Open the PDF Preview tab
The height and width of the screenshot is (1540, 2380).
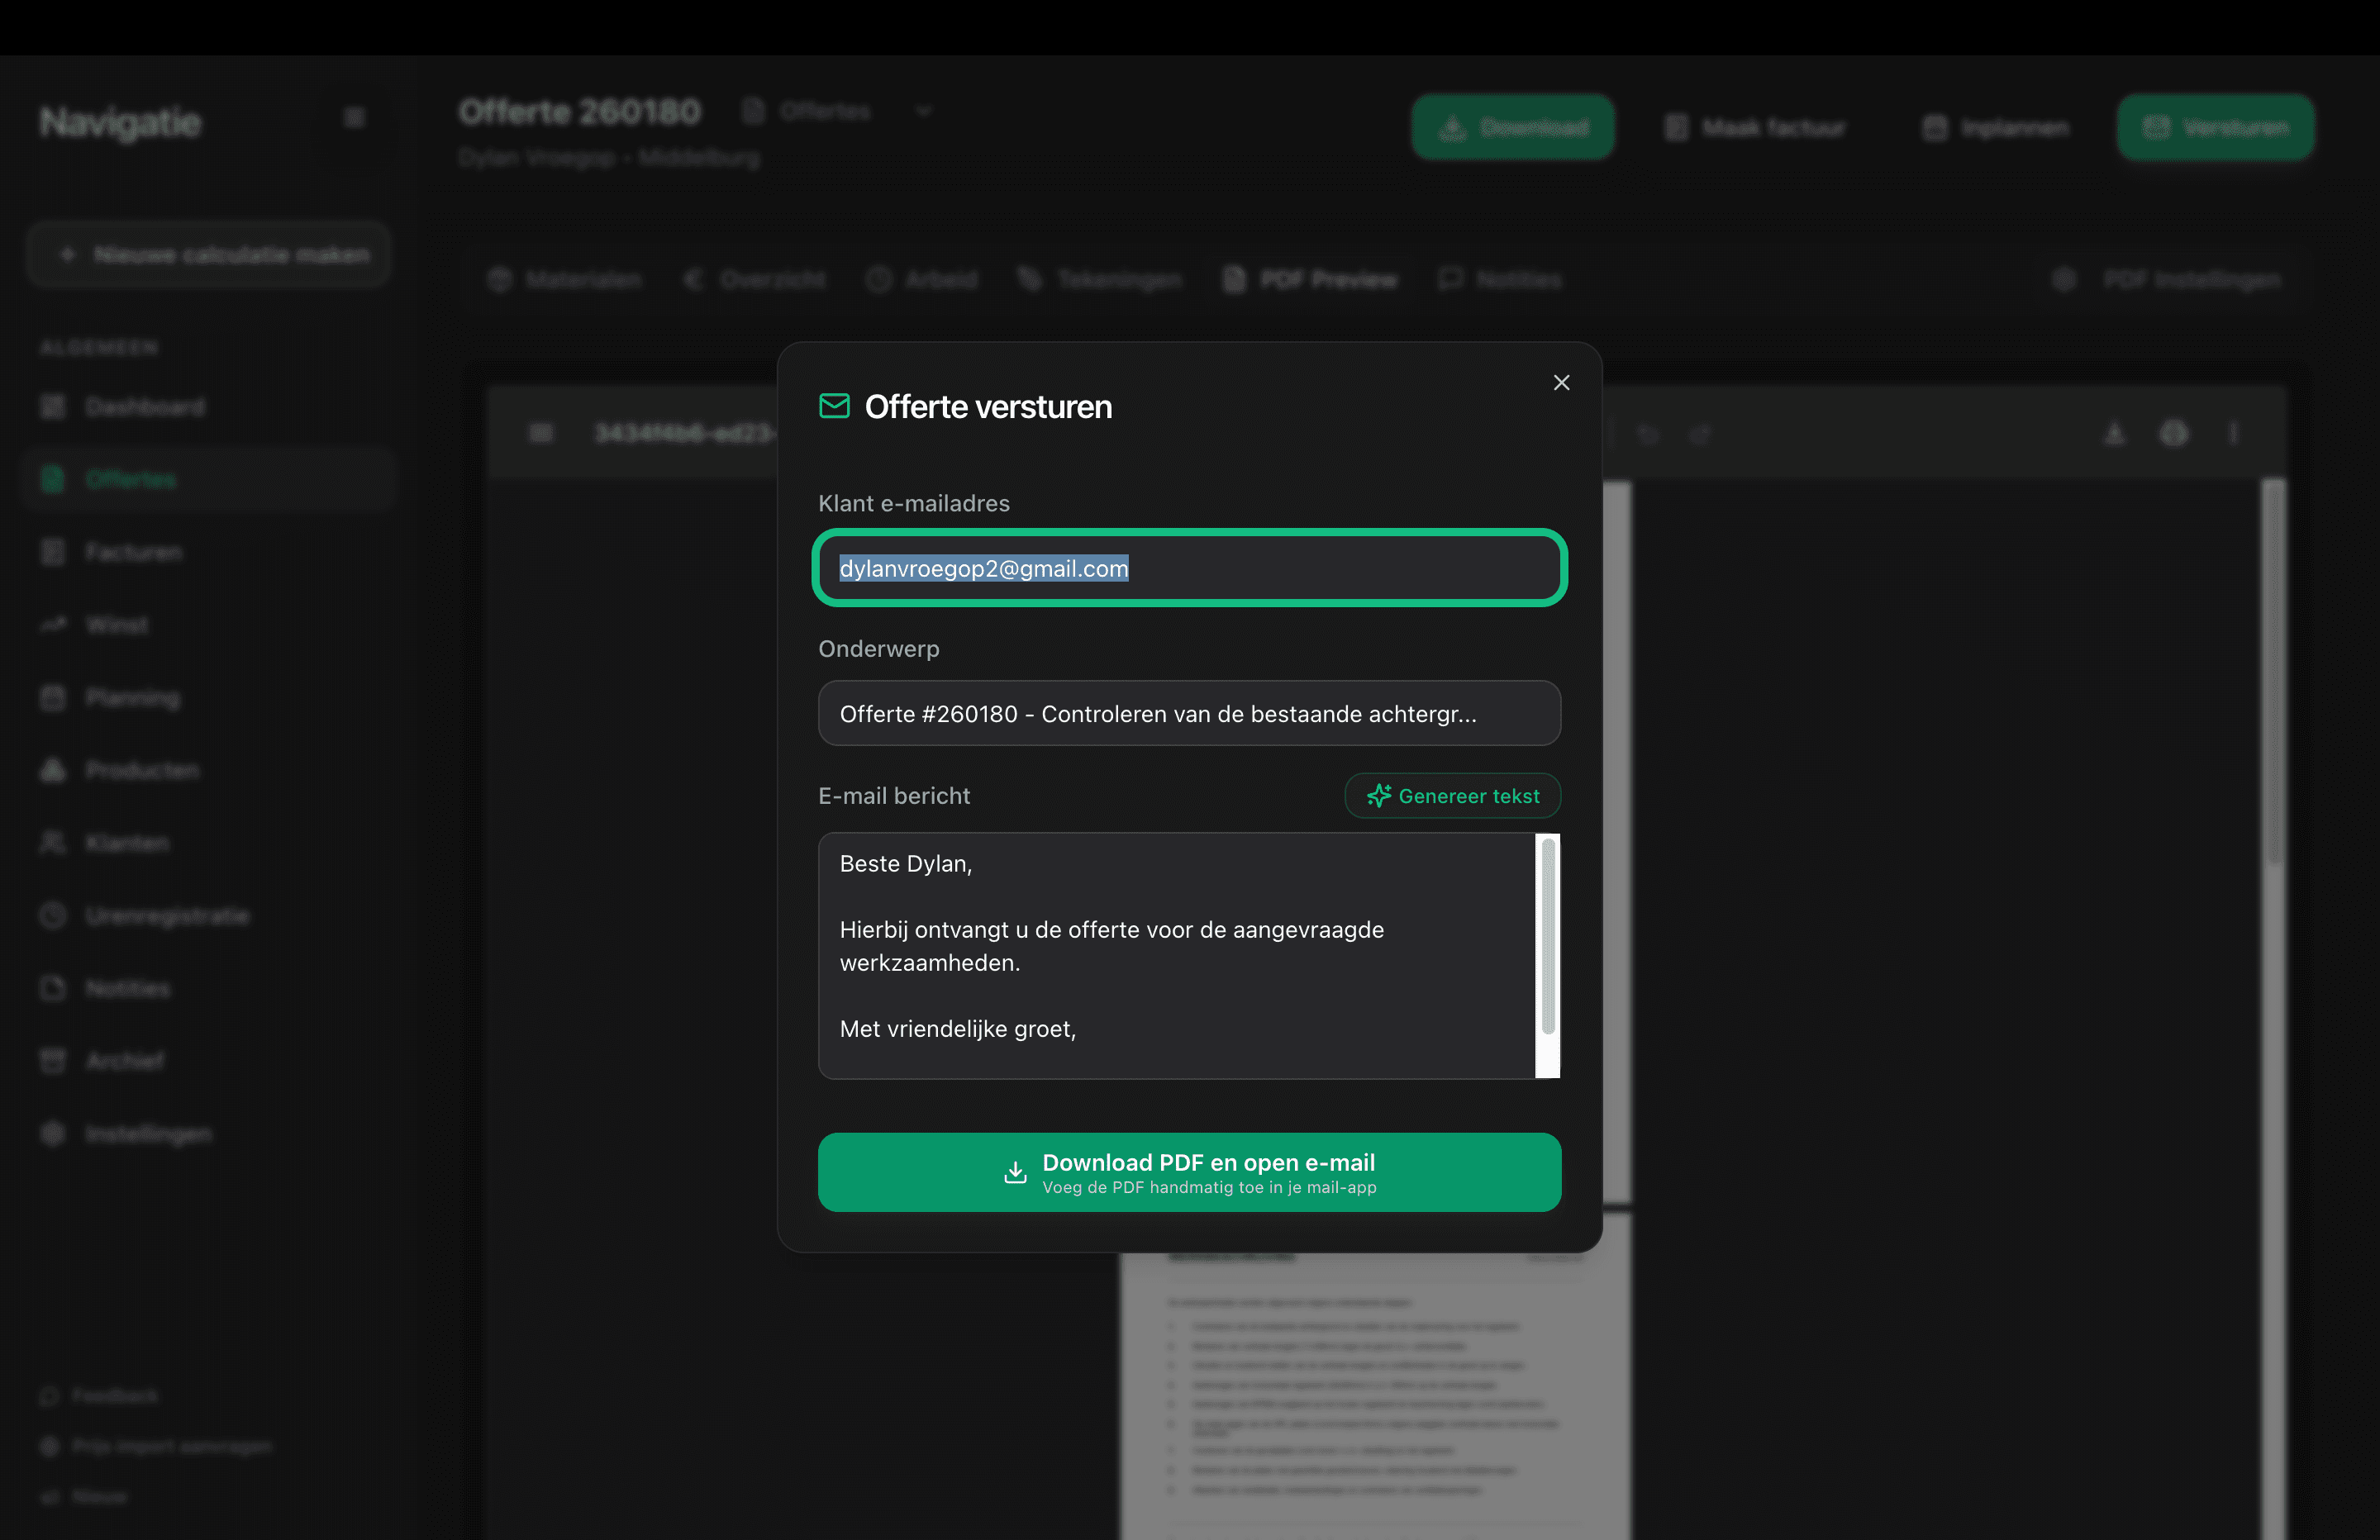pyautogui.click(x=1310, y=279)
